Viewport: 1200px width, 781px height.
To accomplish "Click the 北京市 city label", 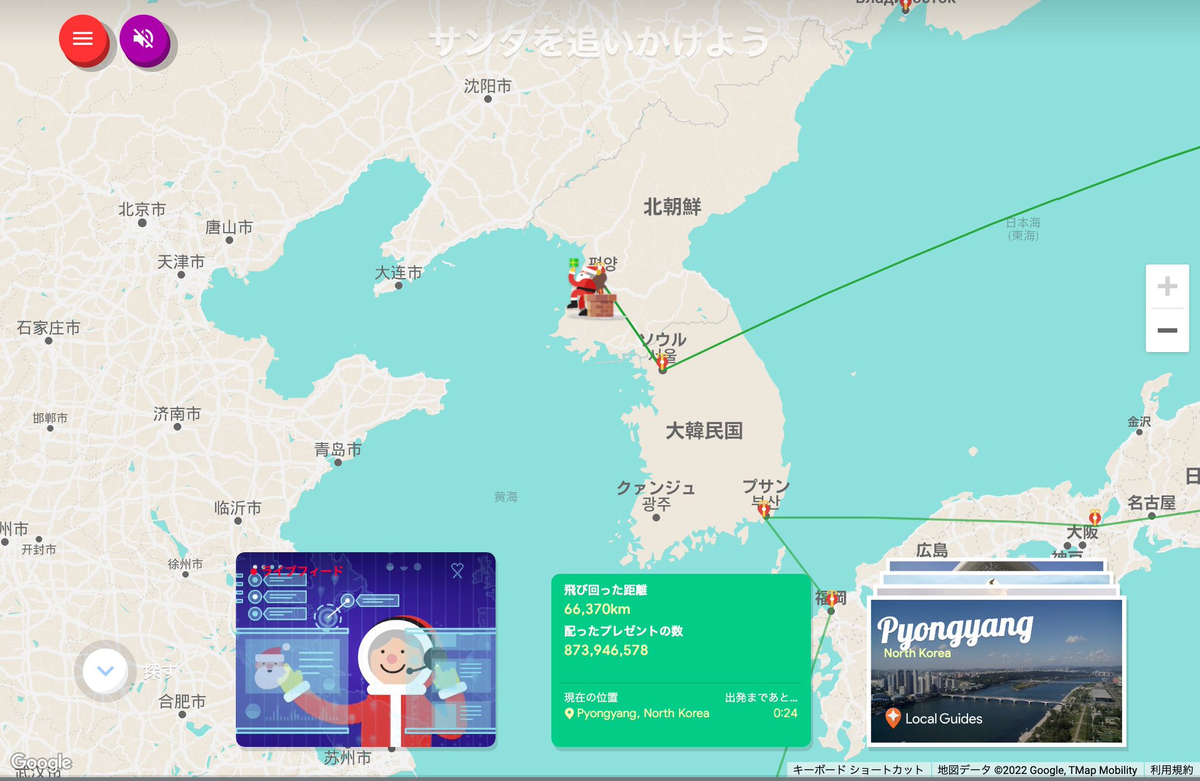I will click(x=142, y=209).
